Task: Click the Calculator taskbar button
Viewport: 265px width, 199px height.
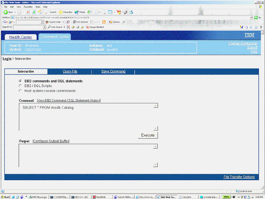Action: 186,197
